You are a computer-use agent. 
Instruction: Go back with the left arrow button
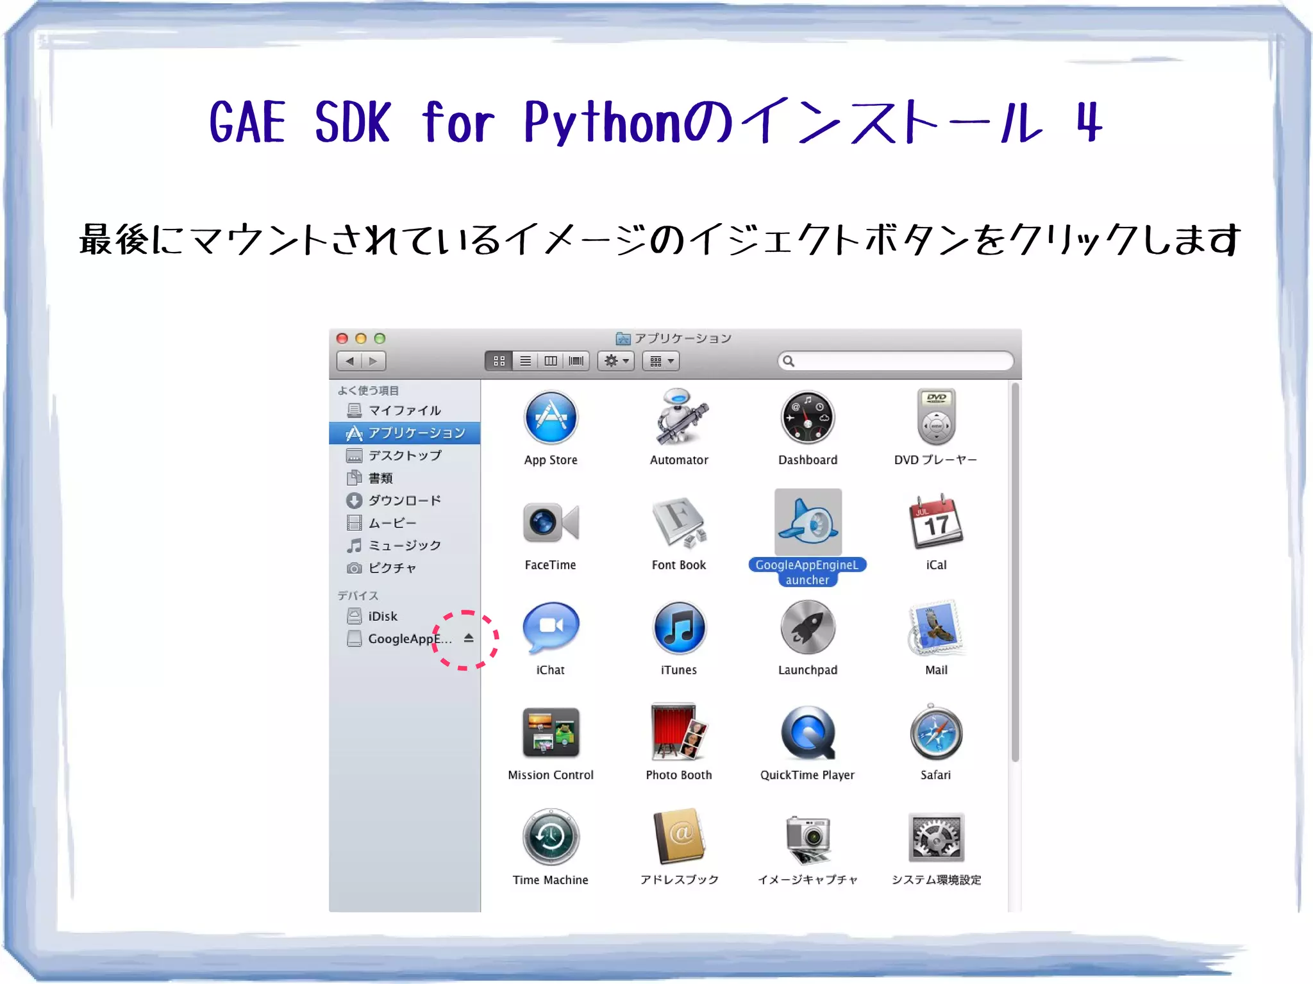(x=349, y=361)
